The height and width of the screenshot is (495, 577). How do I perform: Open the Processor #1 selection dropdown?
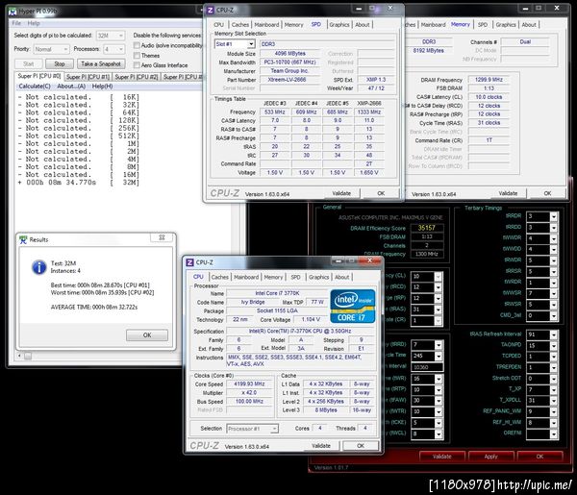point(252,429)
